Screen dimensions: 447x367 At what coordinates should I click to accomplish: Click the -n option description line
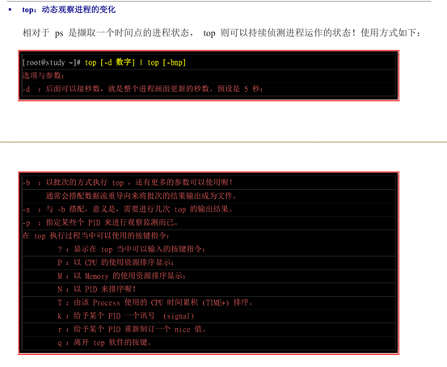[128, 209]
